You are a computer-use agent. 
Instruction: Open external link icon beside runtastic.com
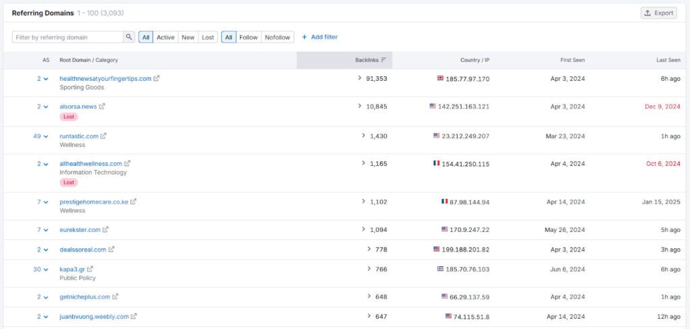tap(103, 136)
